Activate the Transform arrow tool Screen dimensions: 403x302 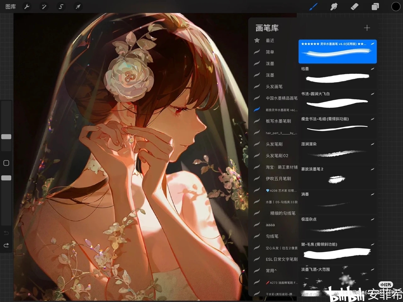point(78,7)
